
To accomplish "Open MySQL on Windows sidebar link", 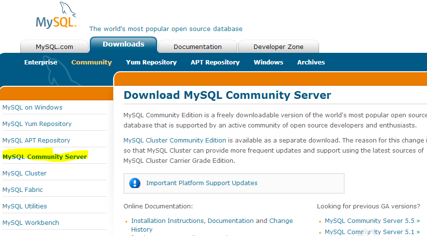I will (32, 108).
